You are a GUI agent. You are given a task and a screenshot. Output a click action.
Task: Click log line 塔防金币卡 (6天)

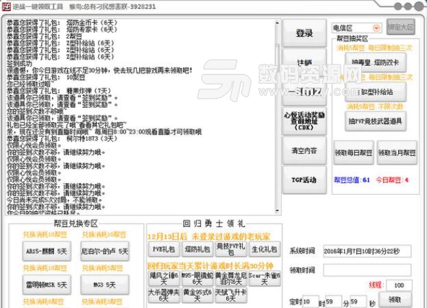pyautogui.click(x=62, y=23)
